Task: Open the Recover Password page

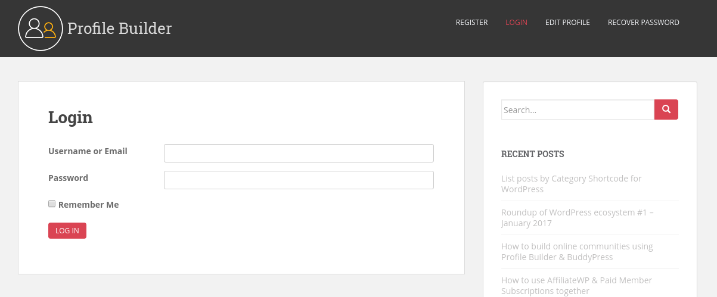Action: tap(643, 23)
